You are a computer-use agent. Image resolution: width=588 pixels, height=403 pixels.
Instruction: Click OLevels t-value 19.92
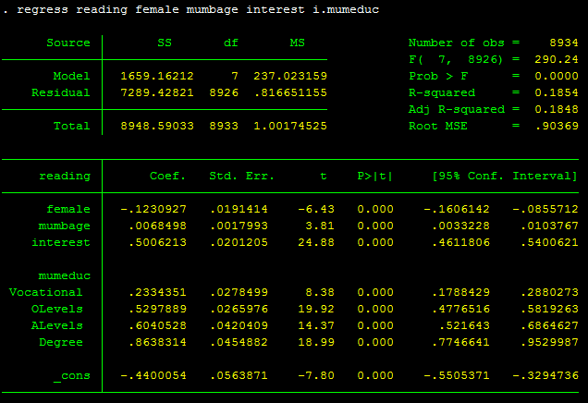[316, 309]
